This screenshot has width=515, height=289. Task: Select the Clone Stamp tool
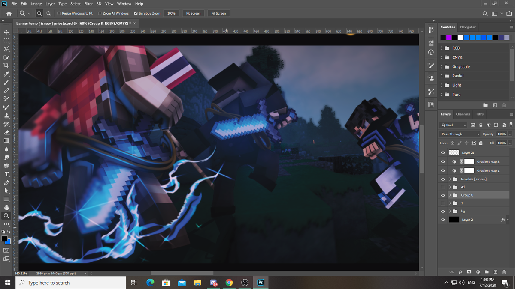coord(6,116)
